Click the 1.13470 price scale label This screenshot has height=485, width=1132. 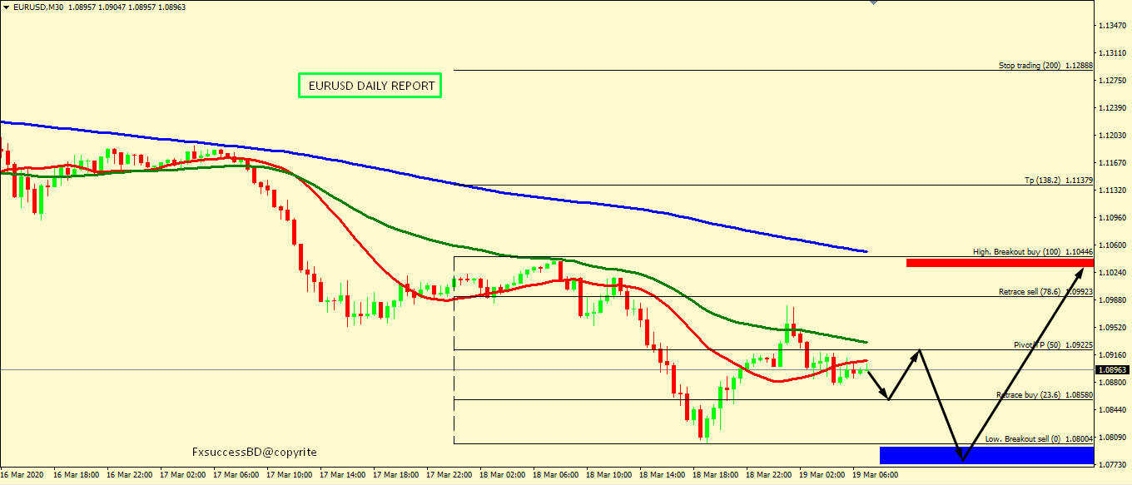pyautogui.click(x=1112, y=26)
